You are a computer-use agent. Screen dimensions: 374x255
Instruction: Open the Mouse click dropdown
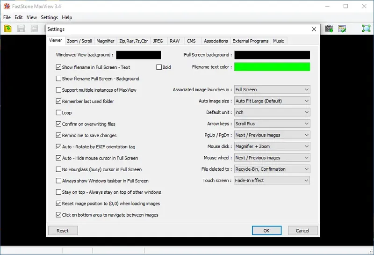click(272, 146)
